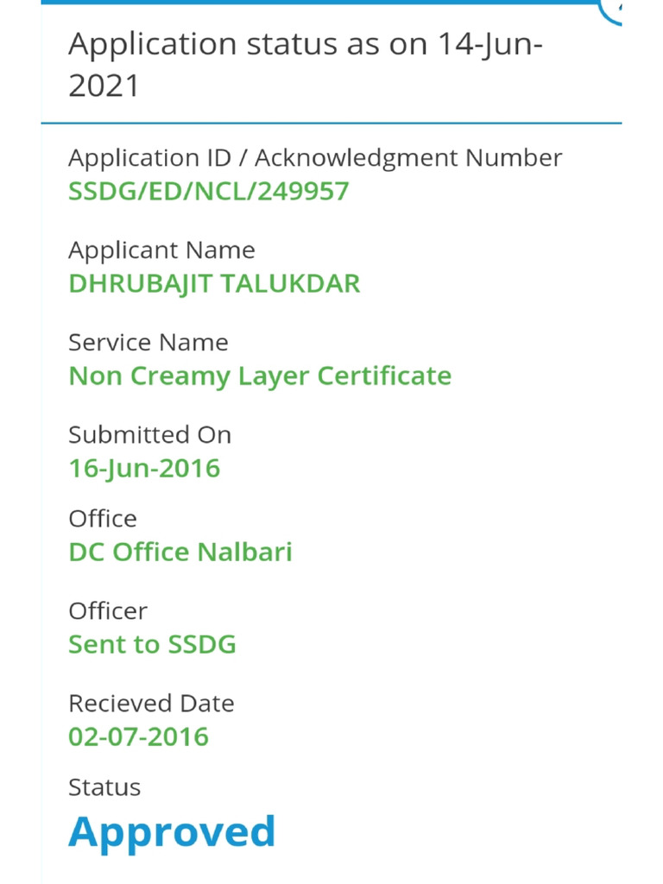Click the Applicant Name label

tap(161, 250)
